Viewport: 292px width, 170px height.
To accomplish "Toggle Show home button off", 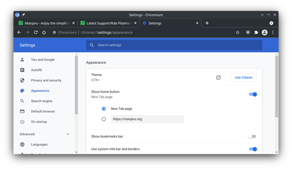I will 253,94.
